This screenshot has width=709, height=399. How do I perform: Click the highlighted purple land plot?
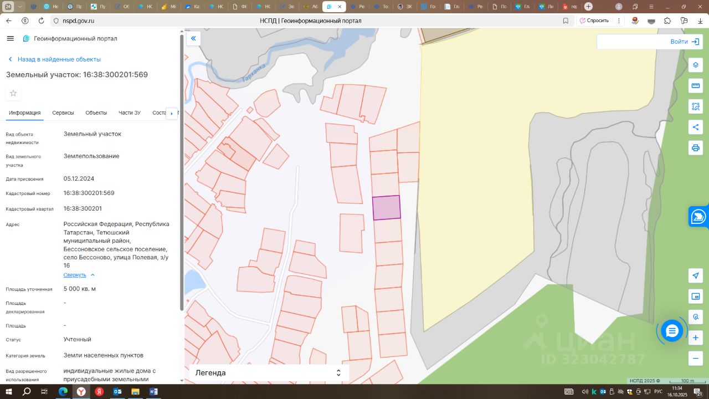point(386,208)
